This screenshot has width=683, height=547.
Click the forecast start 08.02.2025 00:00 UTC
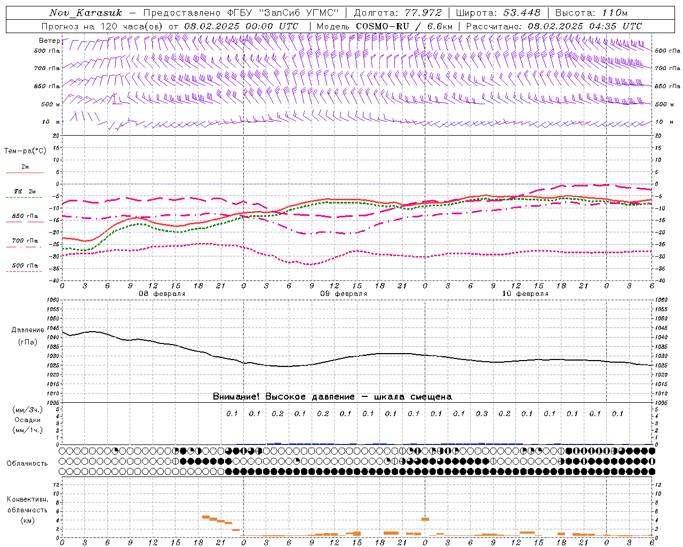(241, 26)
